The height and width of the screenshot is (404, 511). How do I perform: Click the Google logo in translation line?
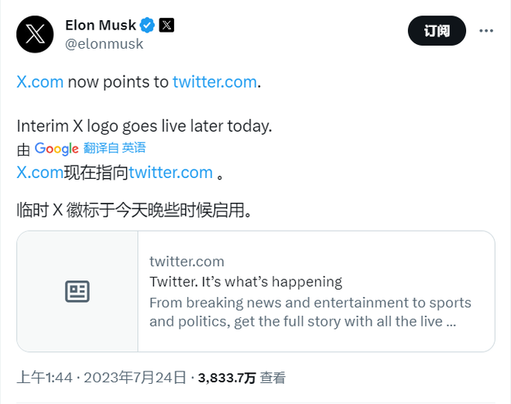point(57,148)
